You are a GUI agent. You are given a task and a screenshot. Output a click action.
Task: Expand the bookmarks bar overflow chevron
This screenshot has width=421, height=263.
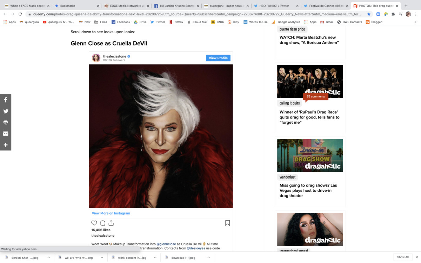click(x=415, y=22)
